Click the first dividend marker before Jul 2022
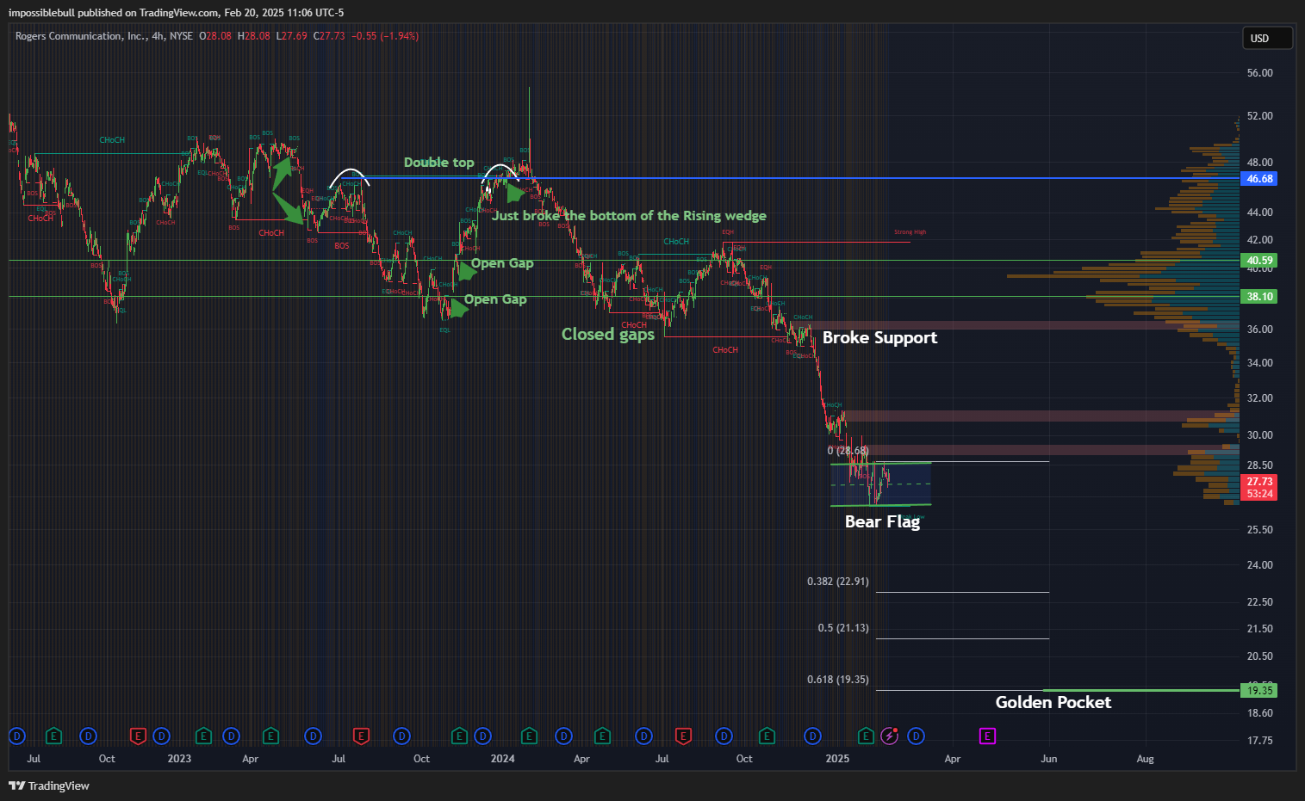This screenshot has width=1305, height=801. pyautogui.click(x=16, y=736)
